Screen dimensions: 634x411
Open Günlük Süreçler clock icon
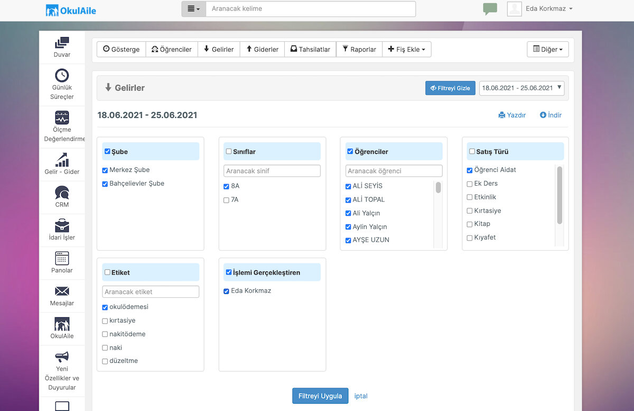(x=62, y=76)
